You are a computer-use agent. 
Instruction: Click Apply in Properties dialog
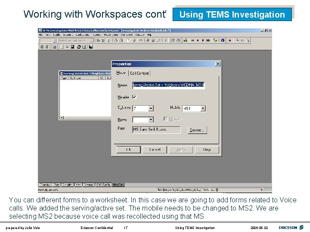[181, 150]
